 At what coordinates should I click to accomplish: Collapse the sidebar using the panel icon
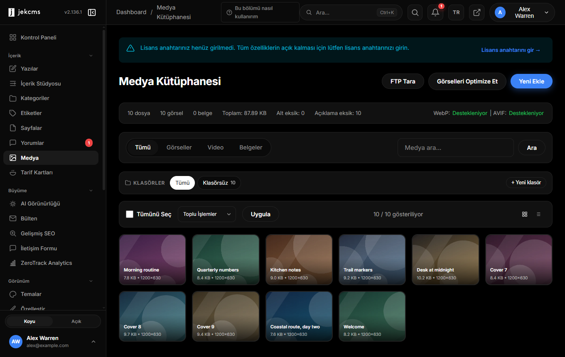click(92, 12)
